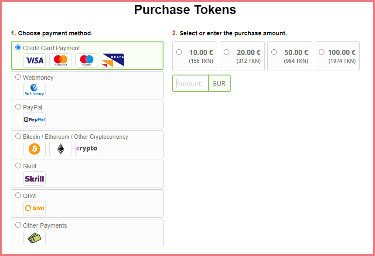Image resolution: width=375 pixels, height=256 pixels.
Task: Click the Delta card logo
Action: (x=113, y=60)
